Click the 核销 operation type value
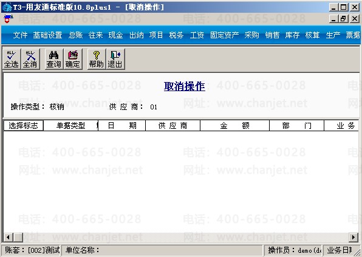The image size is (362, 257). (57, 107)
